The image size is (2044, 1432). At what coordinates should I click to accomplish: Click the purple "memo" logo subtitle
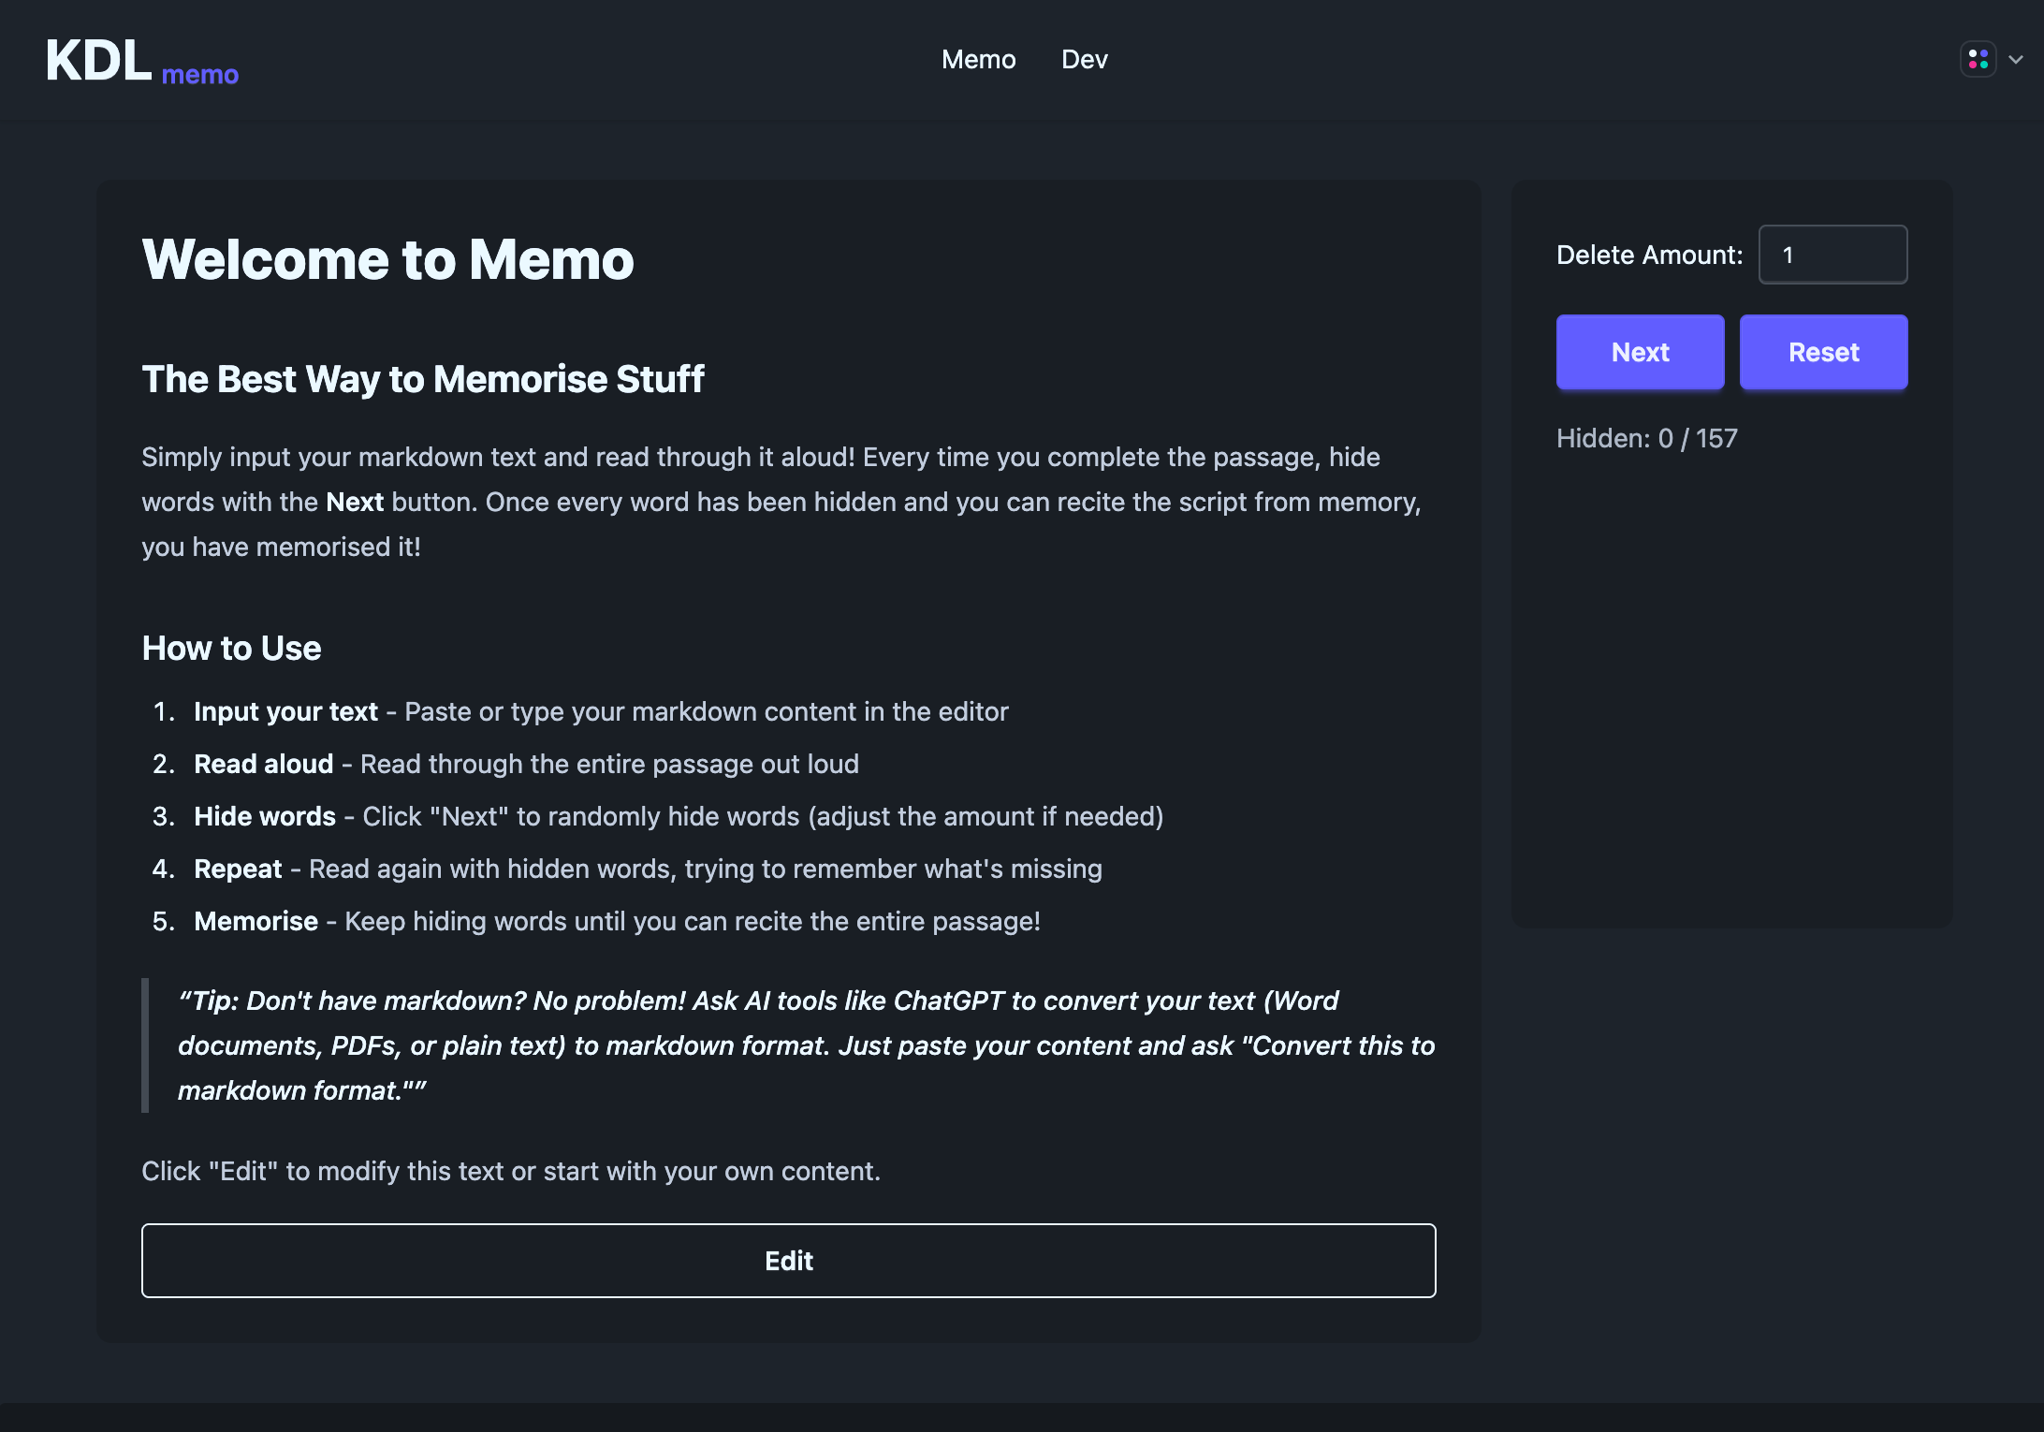point(200,74)
